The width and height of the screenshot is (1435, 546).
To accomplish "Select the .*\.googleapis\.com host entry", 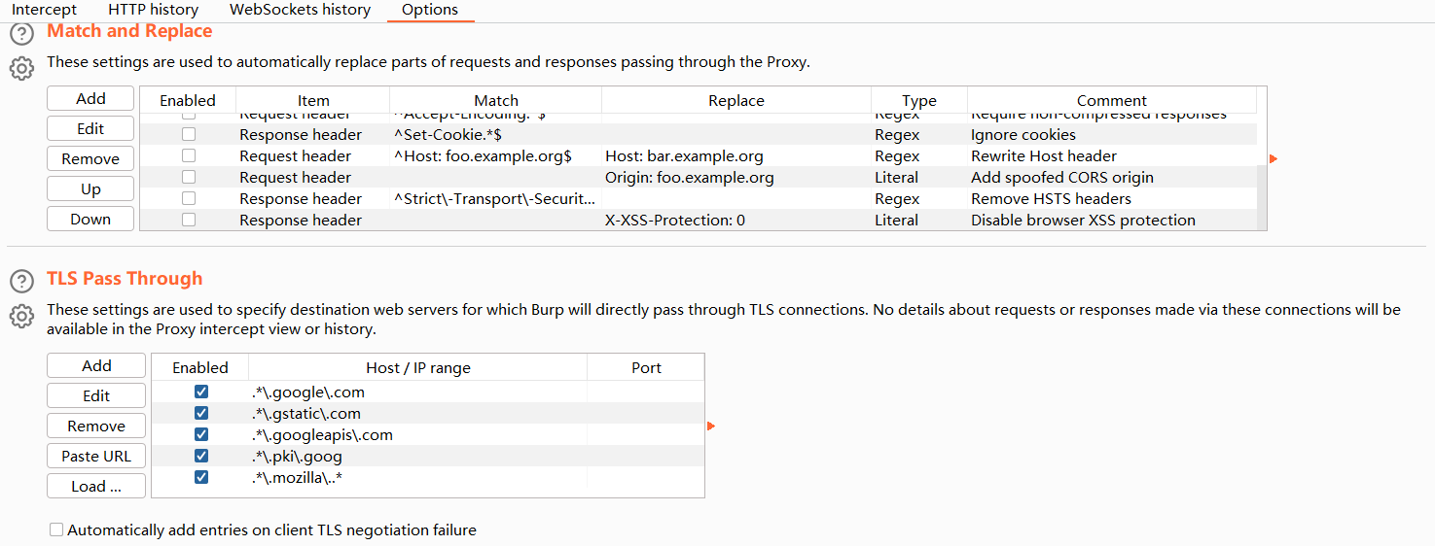I will coord(418,434).
